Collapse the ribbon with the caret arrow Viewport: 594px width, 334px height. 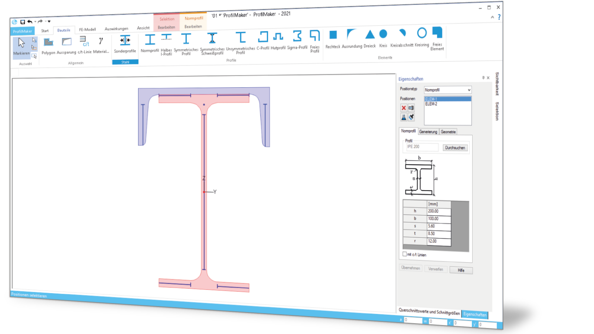(492, 17)
